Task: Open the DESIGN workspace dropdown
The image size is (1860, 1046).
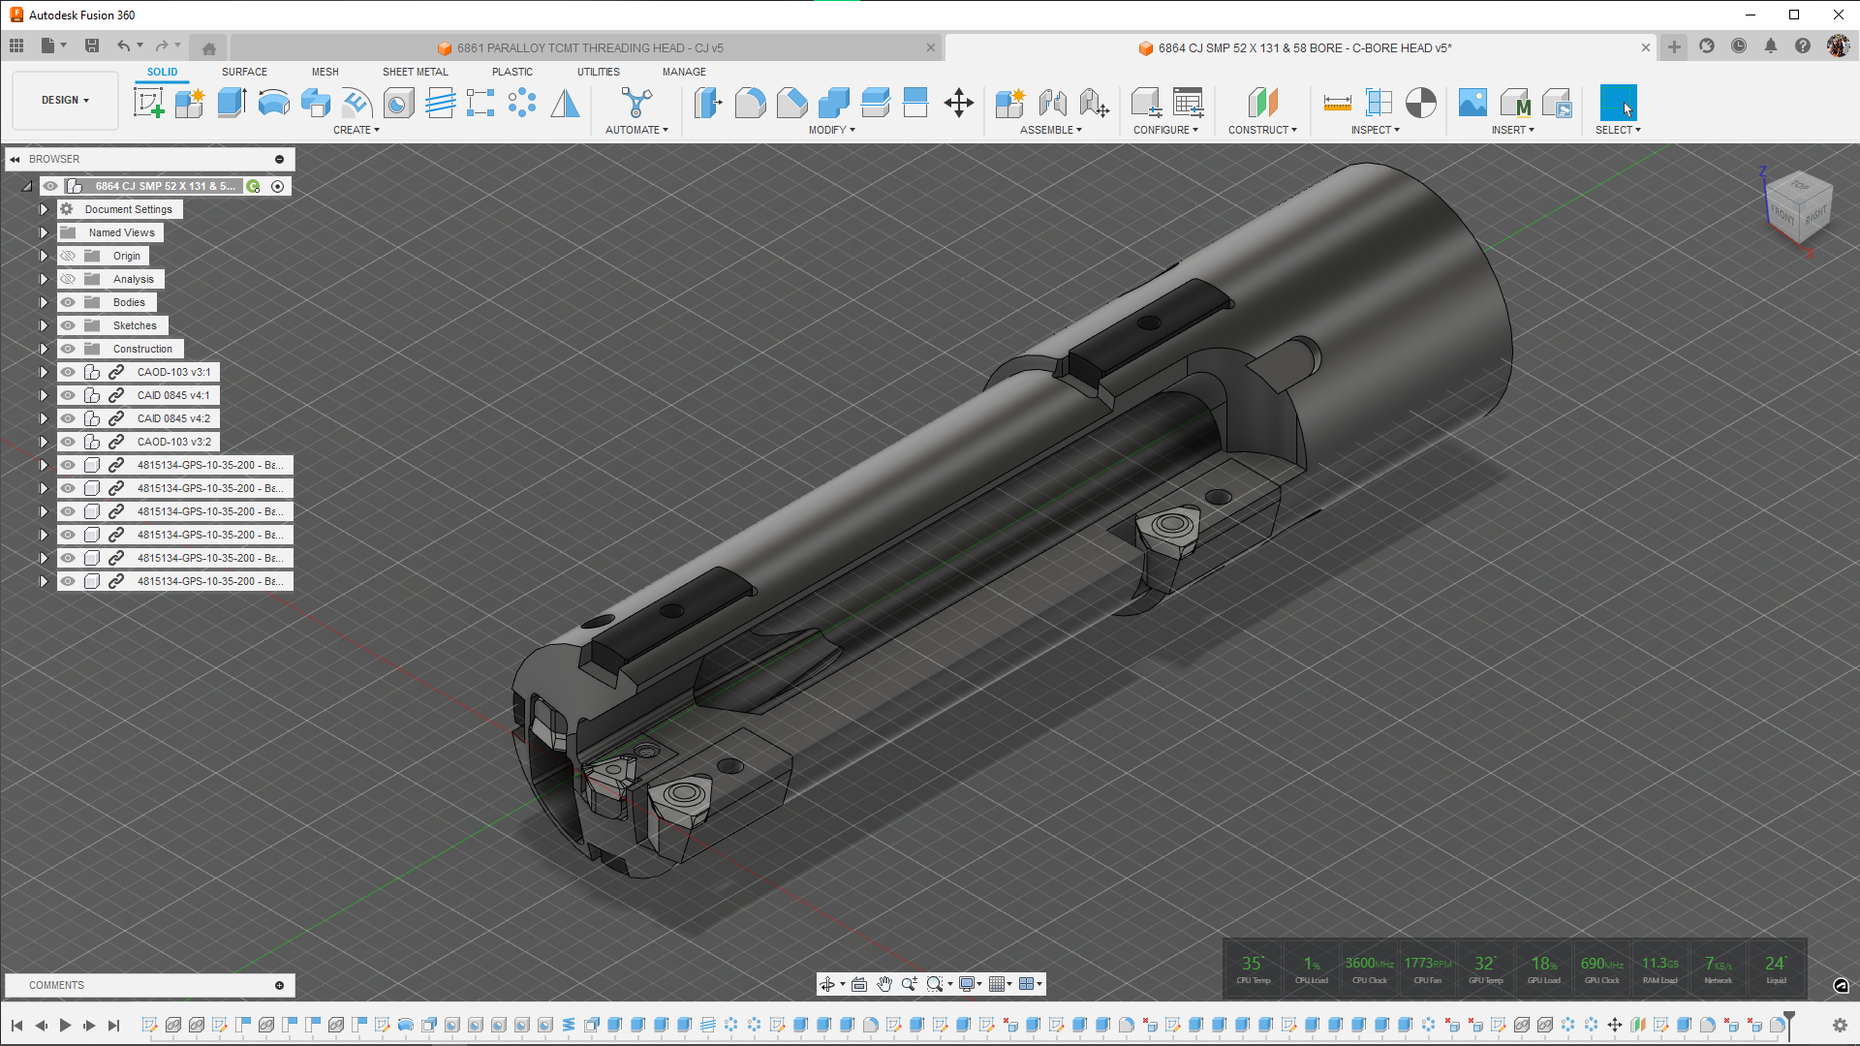Action: (65, 100)
